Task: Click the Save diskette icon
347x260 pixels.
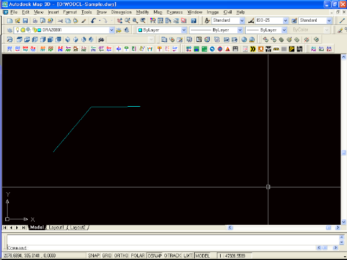Action: 25,21
